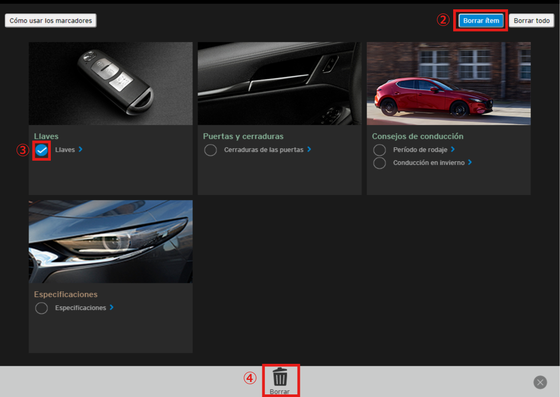Click the Borrar trash can icon
The image size is (560, 397).
pos(280,376)
